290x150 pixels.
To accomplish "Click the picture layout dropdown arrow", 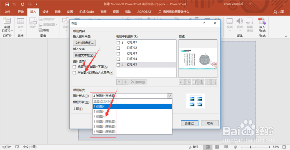I will 170,96.
